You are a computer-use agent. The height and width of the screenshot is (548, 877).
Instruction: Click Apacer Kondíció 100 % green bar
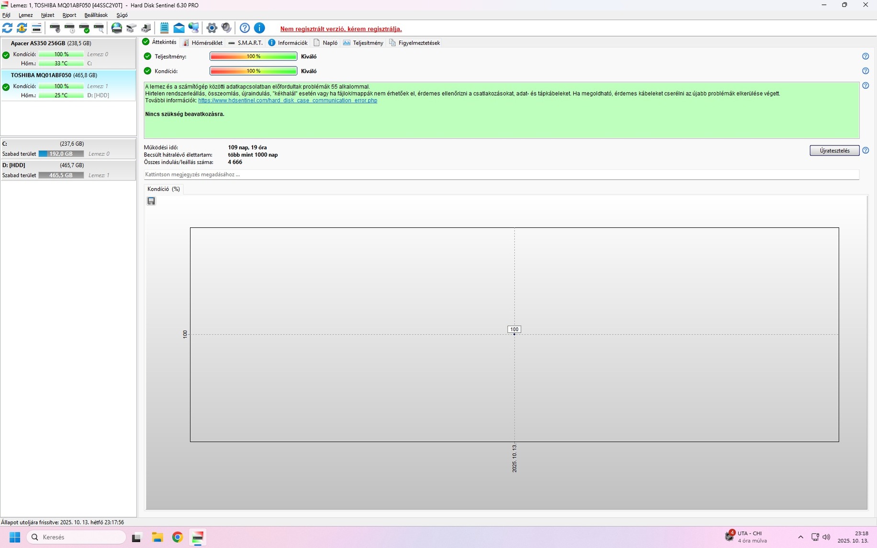pos(61,54)
